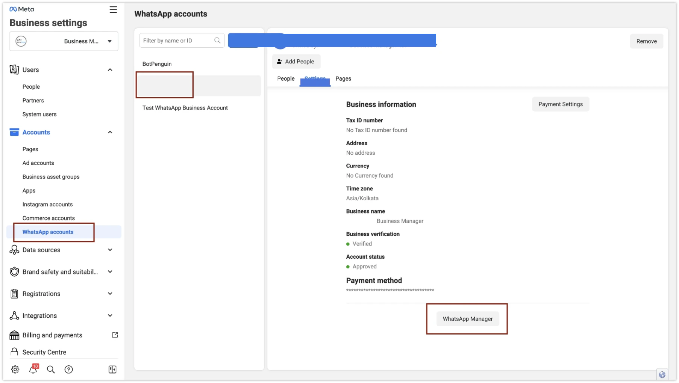The image size is (679, 383).
Task: Click the Billing and payments bank icon
Action: coord(14,335)
